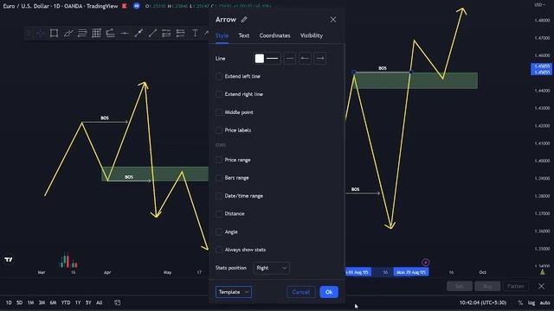554x311 pixels.
Task: Select the projection tool right of grid icon
Action: point(110,33)
